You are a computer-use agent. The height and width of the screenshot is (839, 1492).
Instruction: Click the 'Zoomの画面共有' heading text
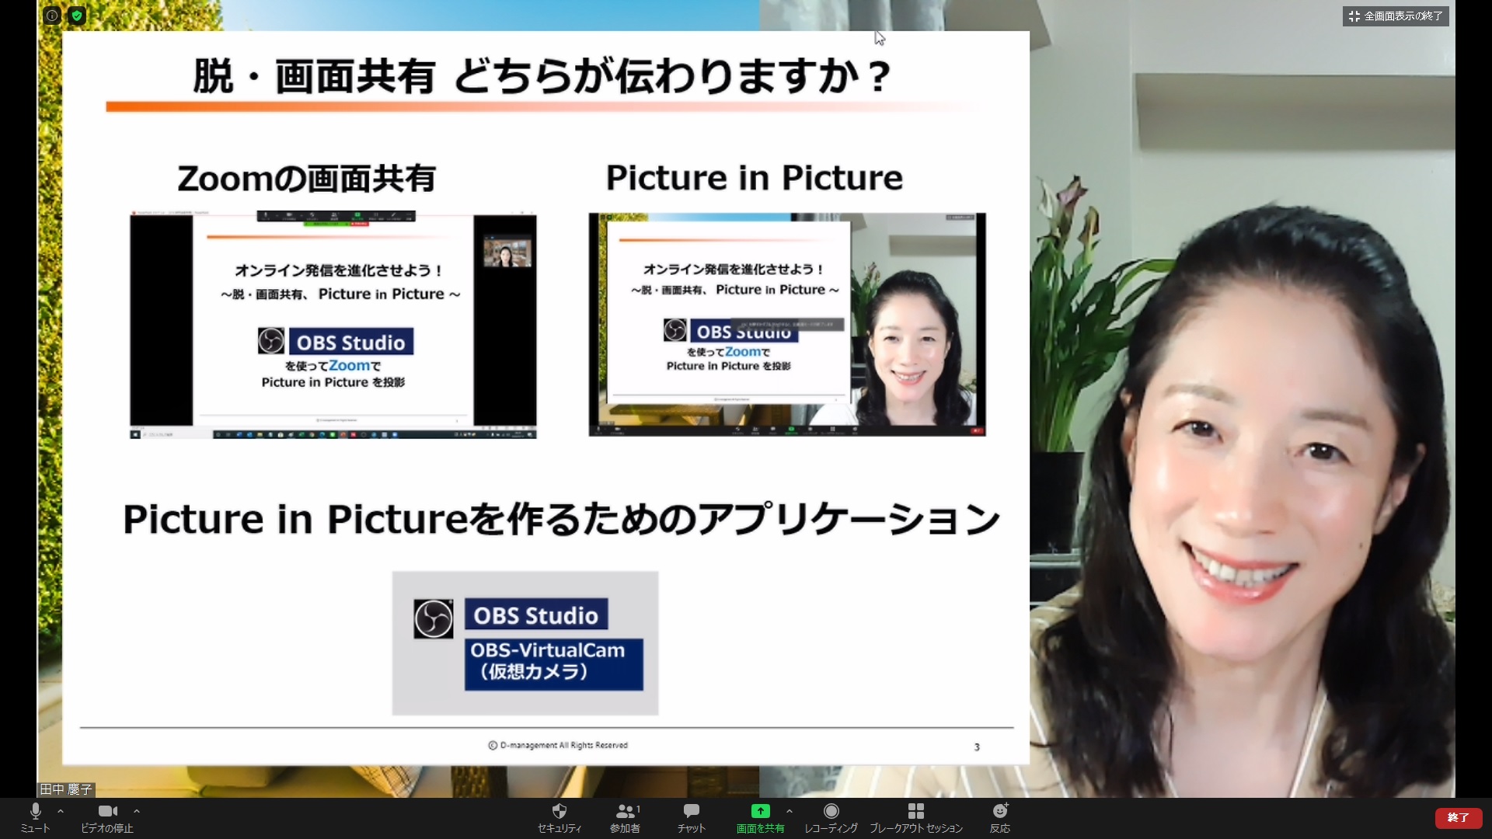tap(306, 179)
